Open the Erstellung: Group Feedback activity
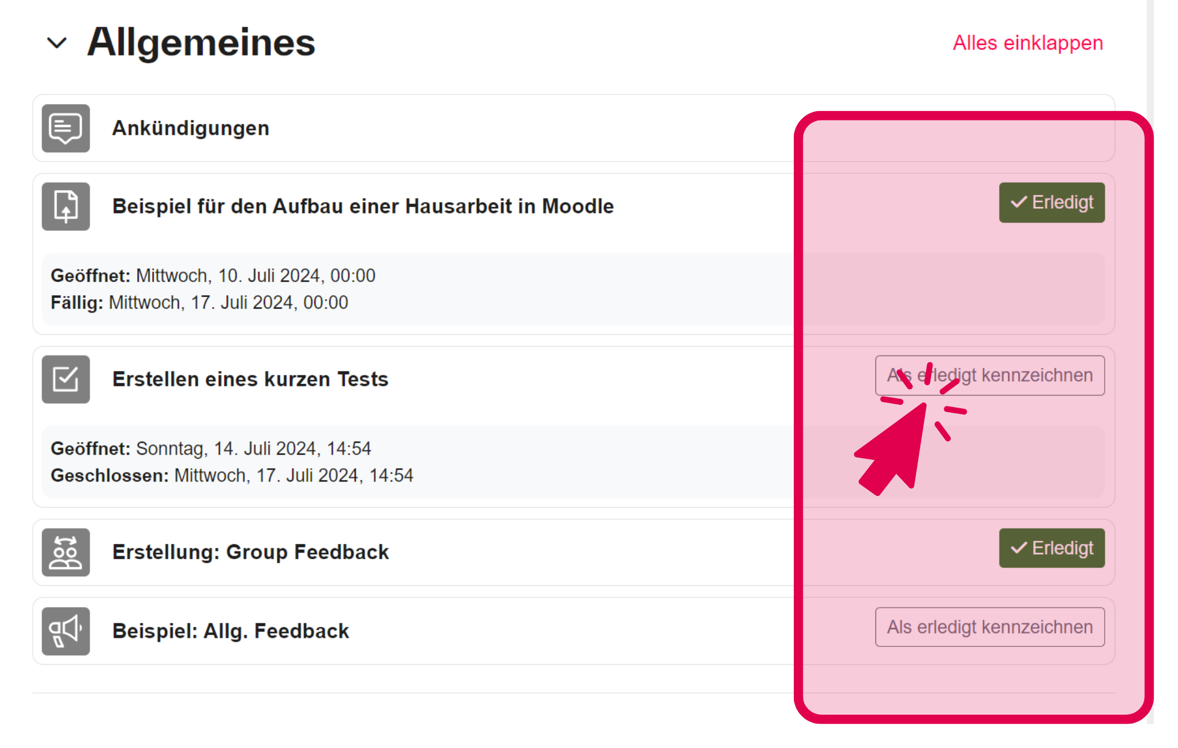1178x748 pixels. [250, 553]
